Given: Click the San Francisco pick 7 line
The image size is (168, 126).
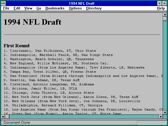Looking at the screenshot, I should point(83,76).
